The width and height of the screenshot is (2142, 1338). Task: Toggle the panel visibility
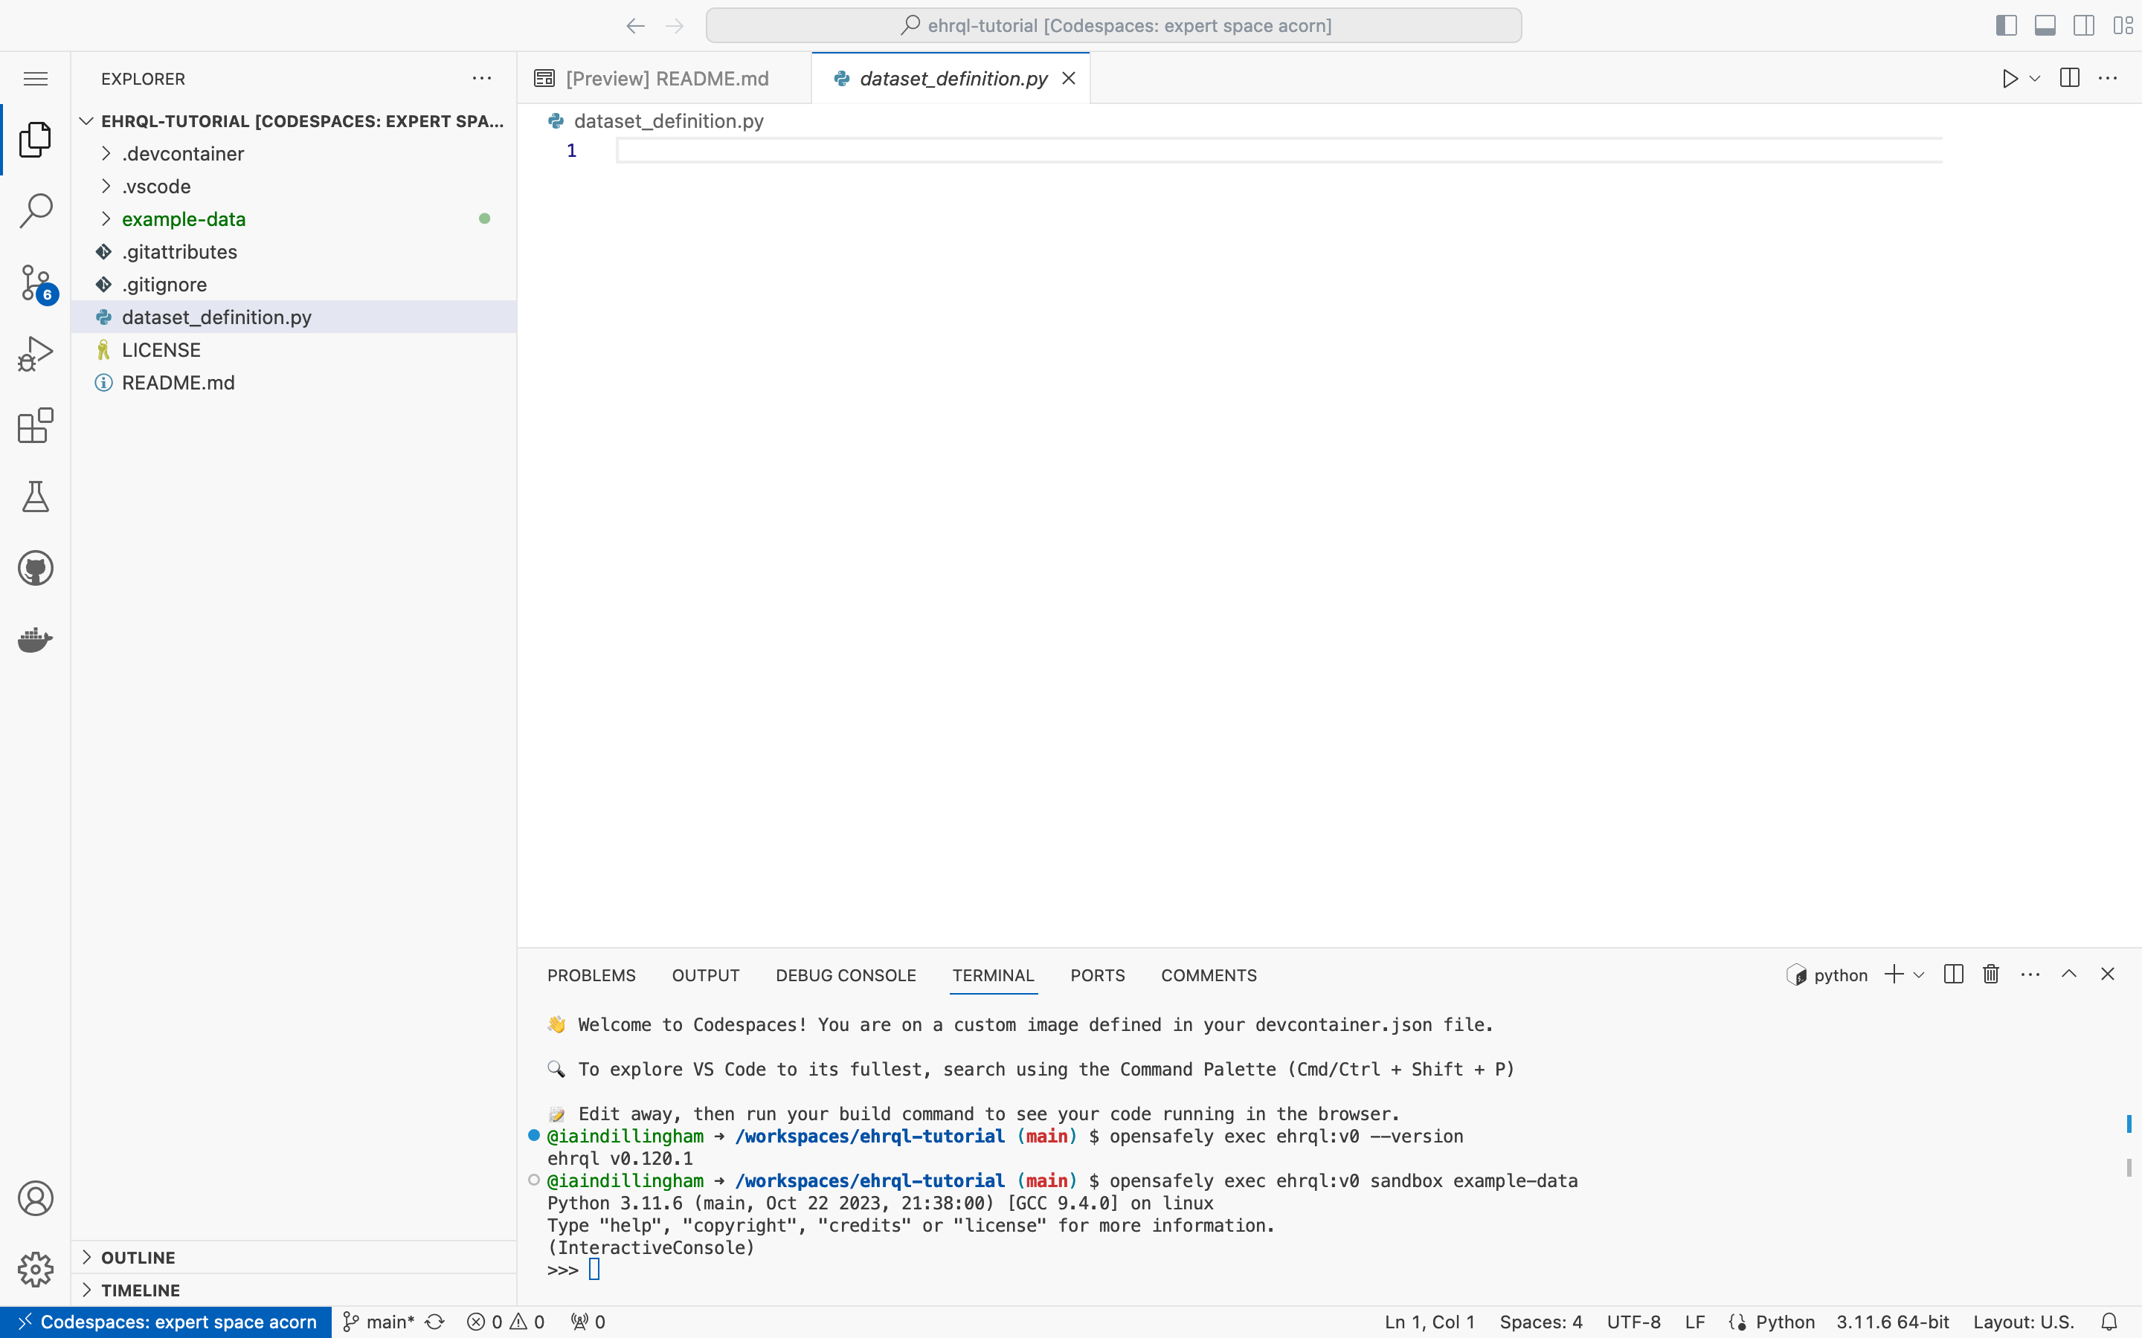tap(2045, 25)
